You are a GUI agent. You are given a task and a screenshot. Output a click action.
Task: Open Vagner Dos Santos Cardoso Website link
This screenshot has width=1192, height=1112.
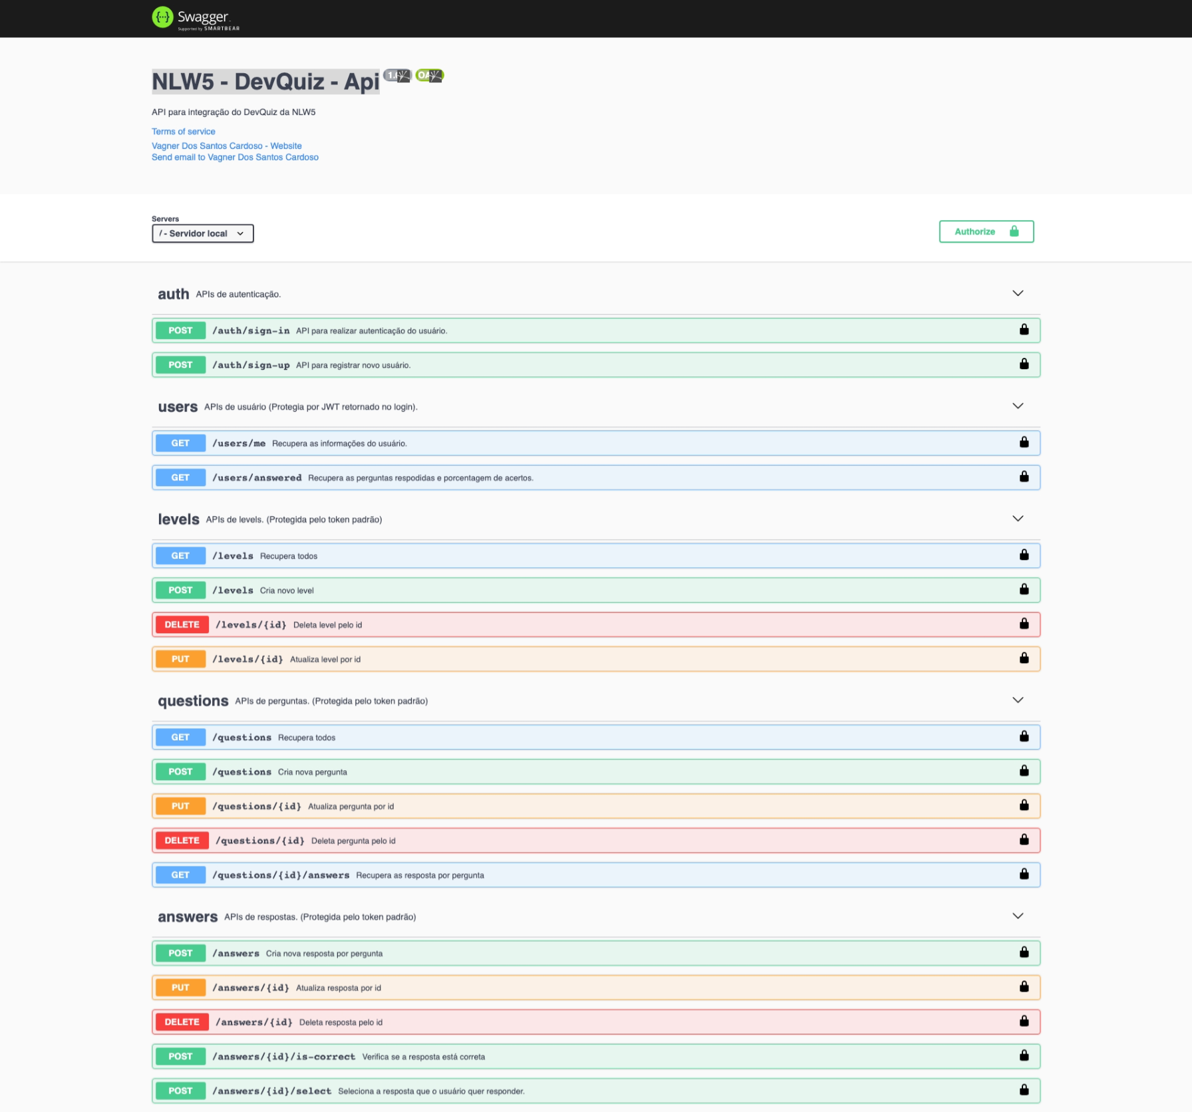click(227, 146)
